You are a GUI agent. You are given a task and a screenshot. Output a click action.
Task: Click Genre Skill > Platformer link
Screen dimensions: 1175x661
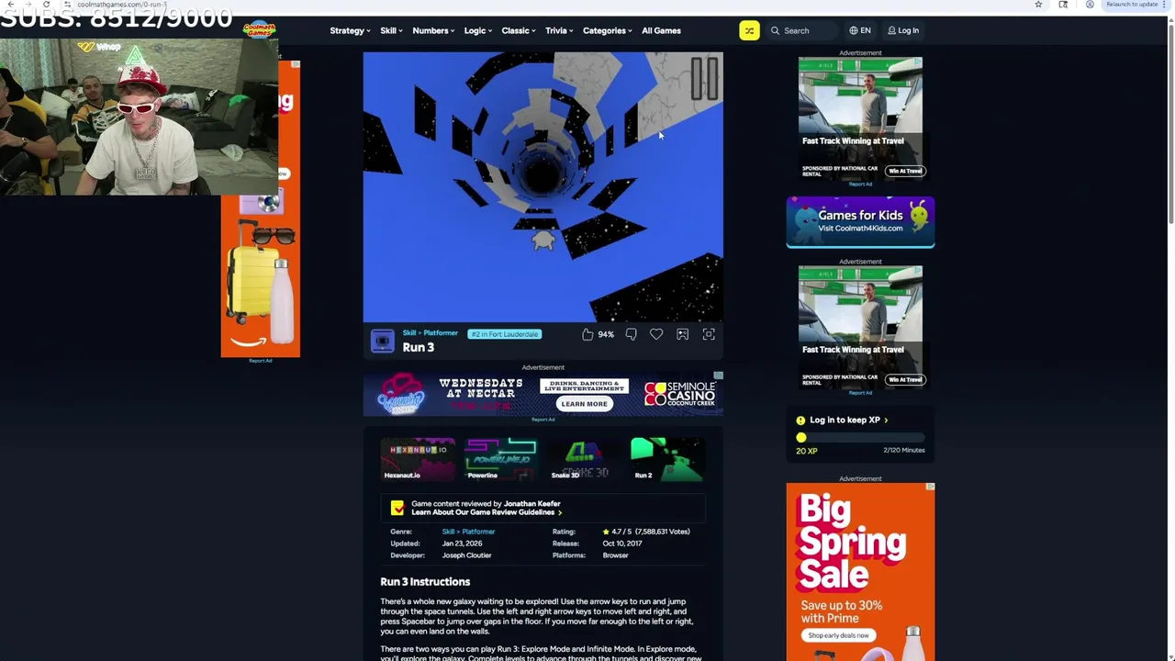coord(468,532)
